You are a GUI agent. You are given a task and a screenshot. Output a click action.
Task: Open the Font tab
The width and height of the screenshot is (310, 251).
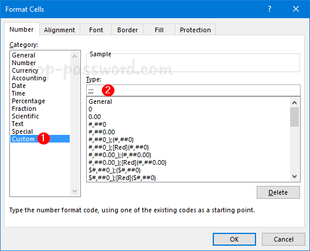(x=96, y=30)
